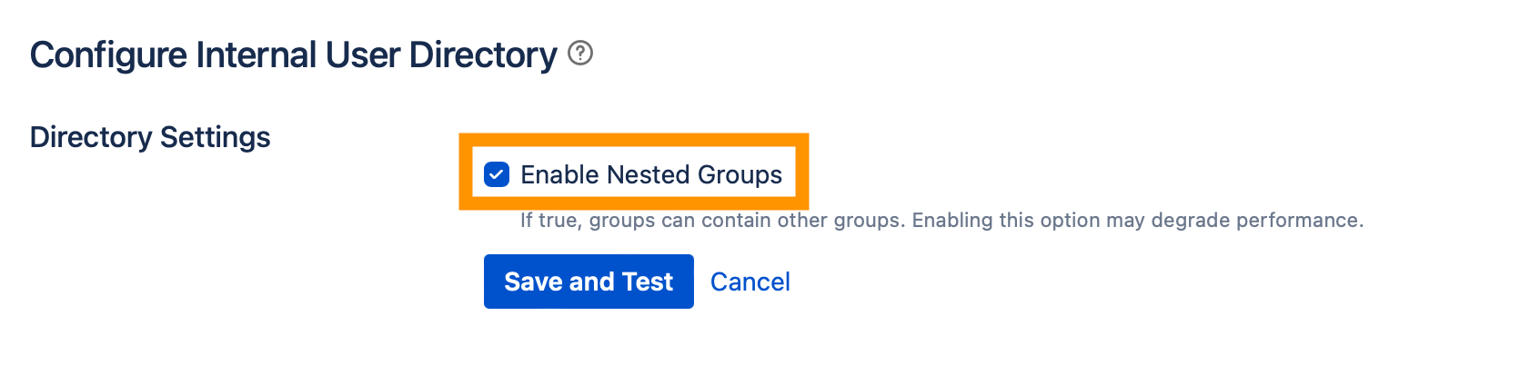Click the circled question mark next to Directory

tap(580, 54)
